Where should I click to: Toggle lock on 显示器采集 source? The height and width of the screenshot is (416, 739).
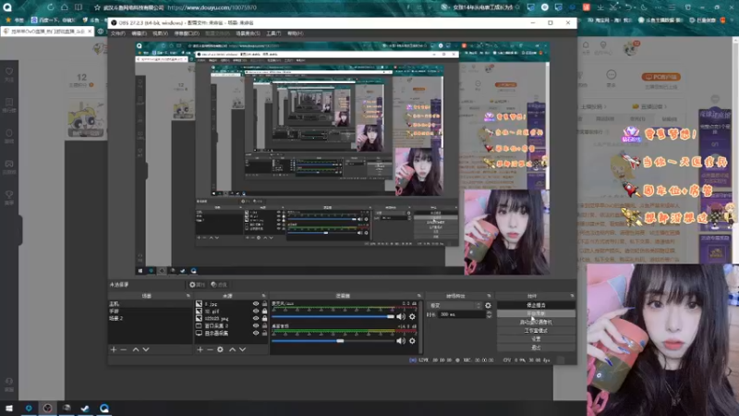click(x=264, y=333)
